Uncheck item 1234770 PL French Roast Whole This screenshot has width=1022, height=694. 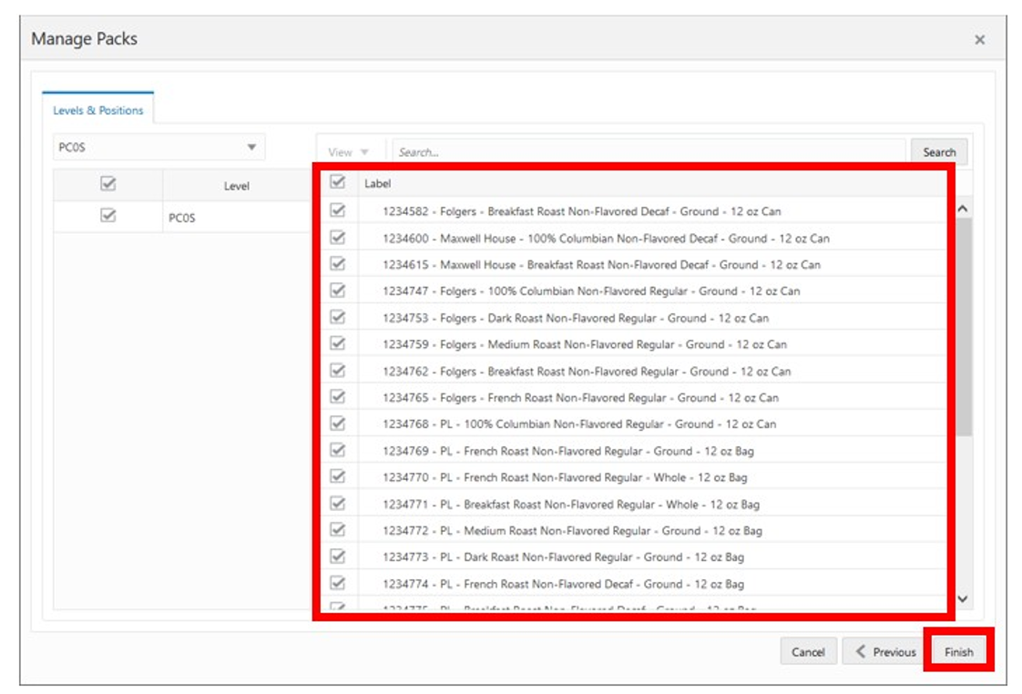tap(338, 476)
